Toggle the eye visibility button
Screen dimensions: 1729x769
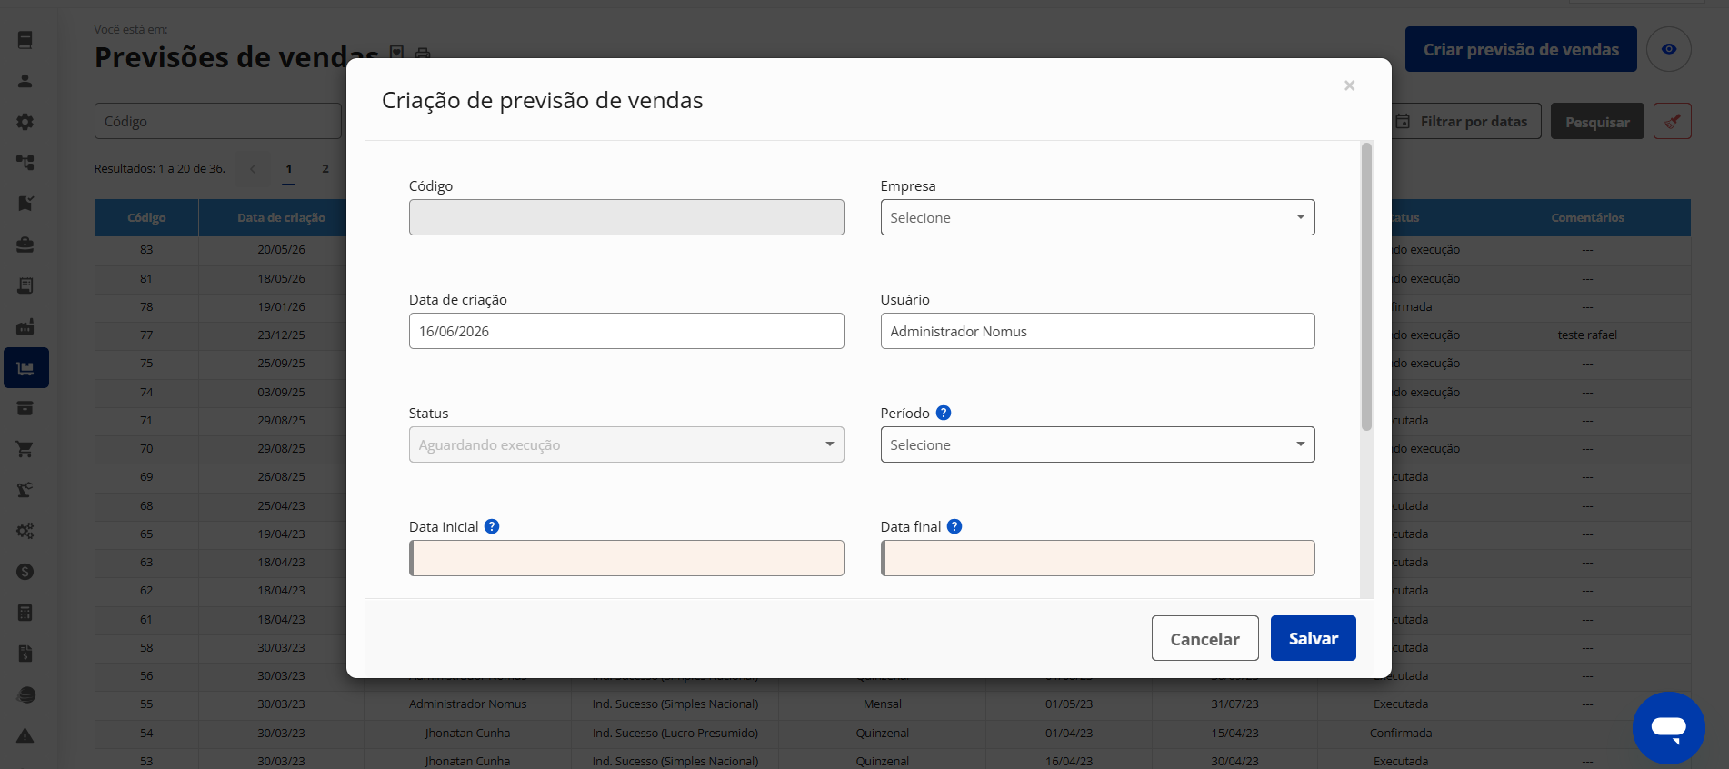tap(1669, 49)
